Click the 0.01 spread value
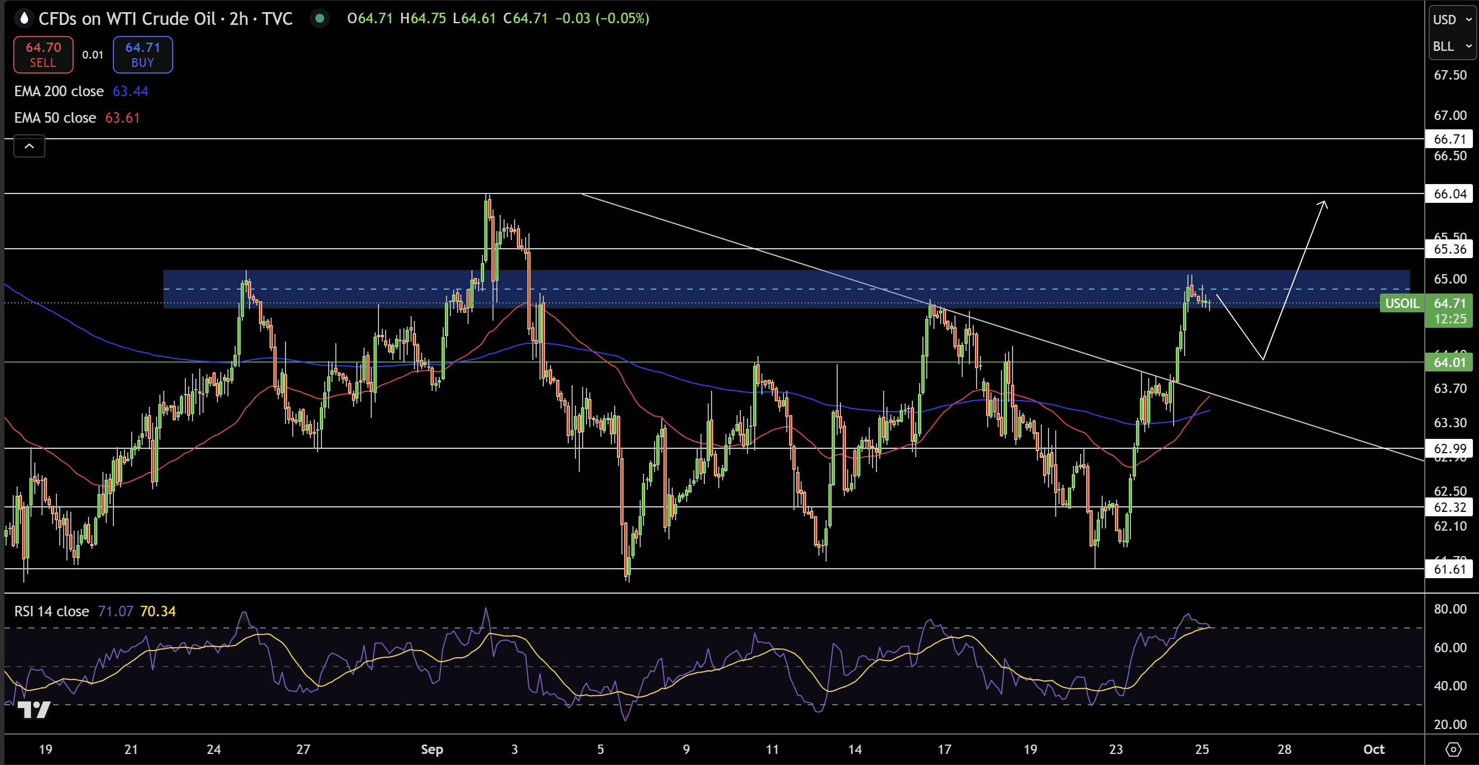 [92, 55]
